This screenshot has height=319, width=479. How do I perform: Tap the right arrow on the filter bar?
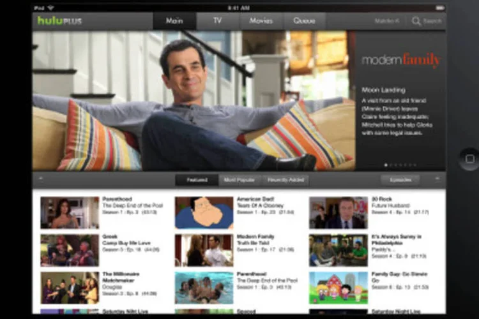tap(437, 179)
